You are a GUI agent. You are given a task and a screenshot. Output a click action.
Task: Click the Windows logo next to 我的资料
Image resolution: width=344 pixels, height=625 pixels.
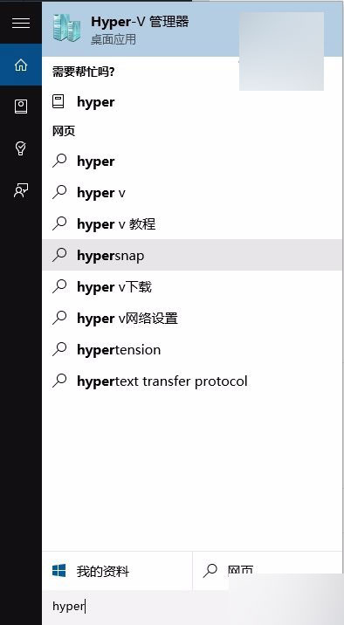59,570
